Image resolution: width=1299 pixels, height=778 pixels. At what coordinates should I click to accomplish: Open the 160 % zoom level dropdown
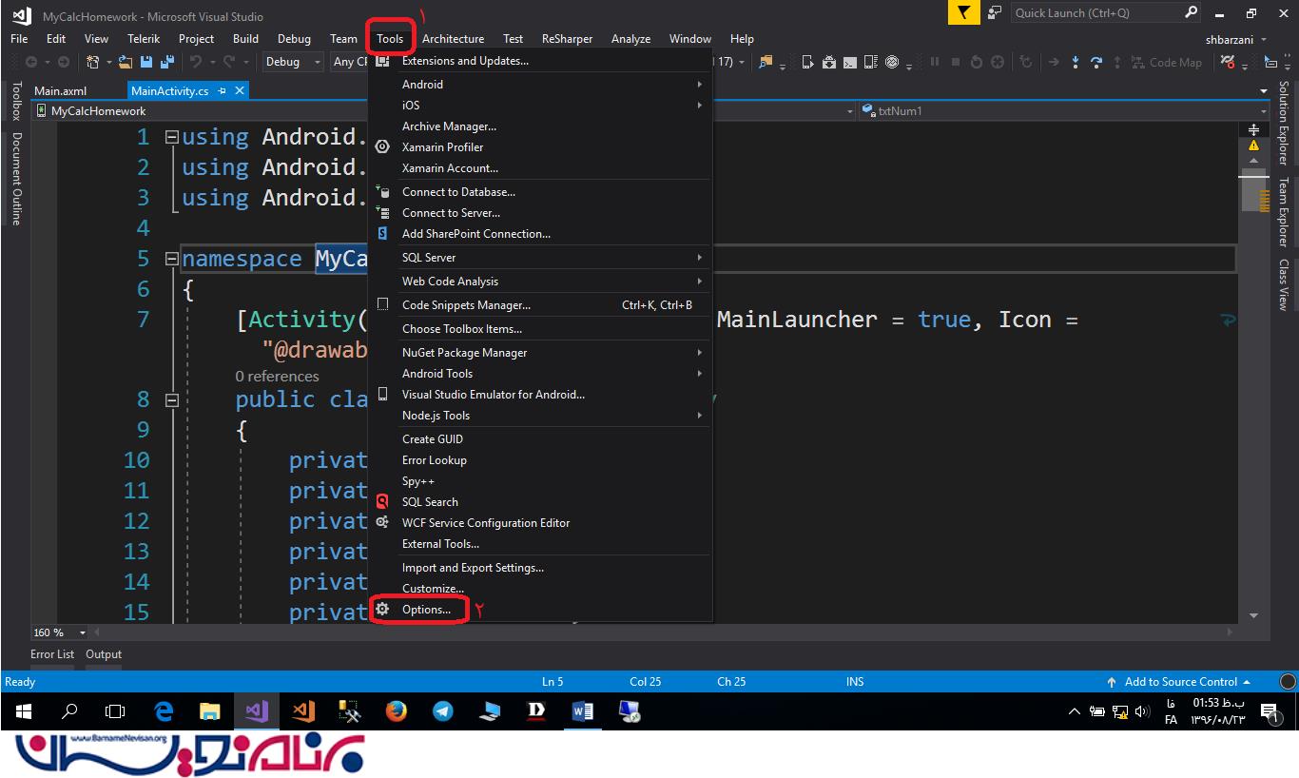tap(83, 632)
